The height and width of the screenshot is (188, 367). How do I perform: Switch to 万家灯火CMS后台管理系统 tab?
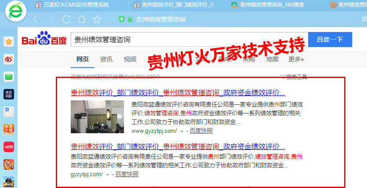tap(73, 5)
